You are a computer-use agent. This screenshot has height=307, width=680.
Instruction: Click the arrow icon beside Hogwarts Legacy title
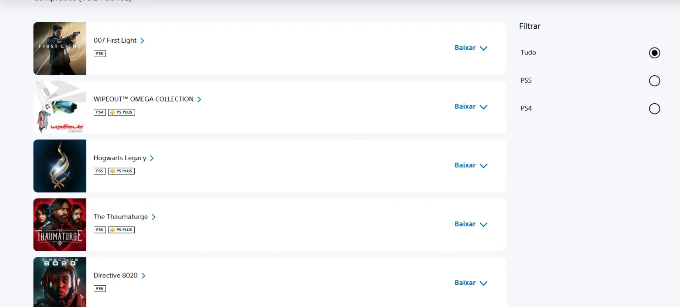tap(152, 158)
